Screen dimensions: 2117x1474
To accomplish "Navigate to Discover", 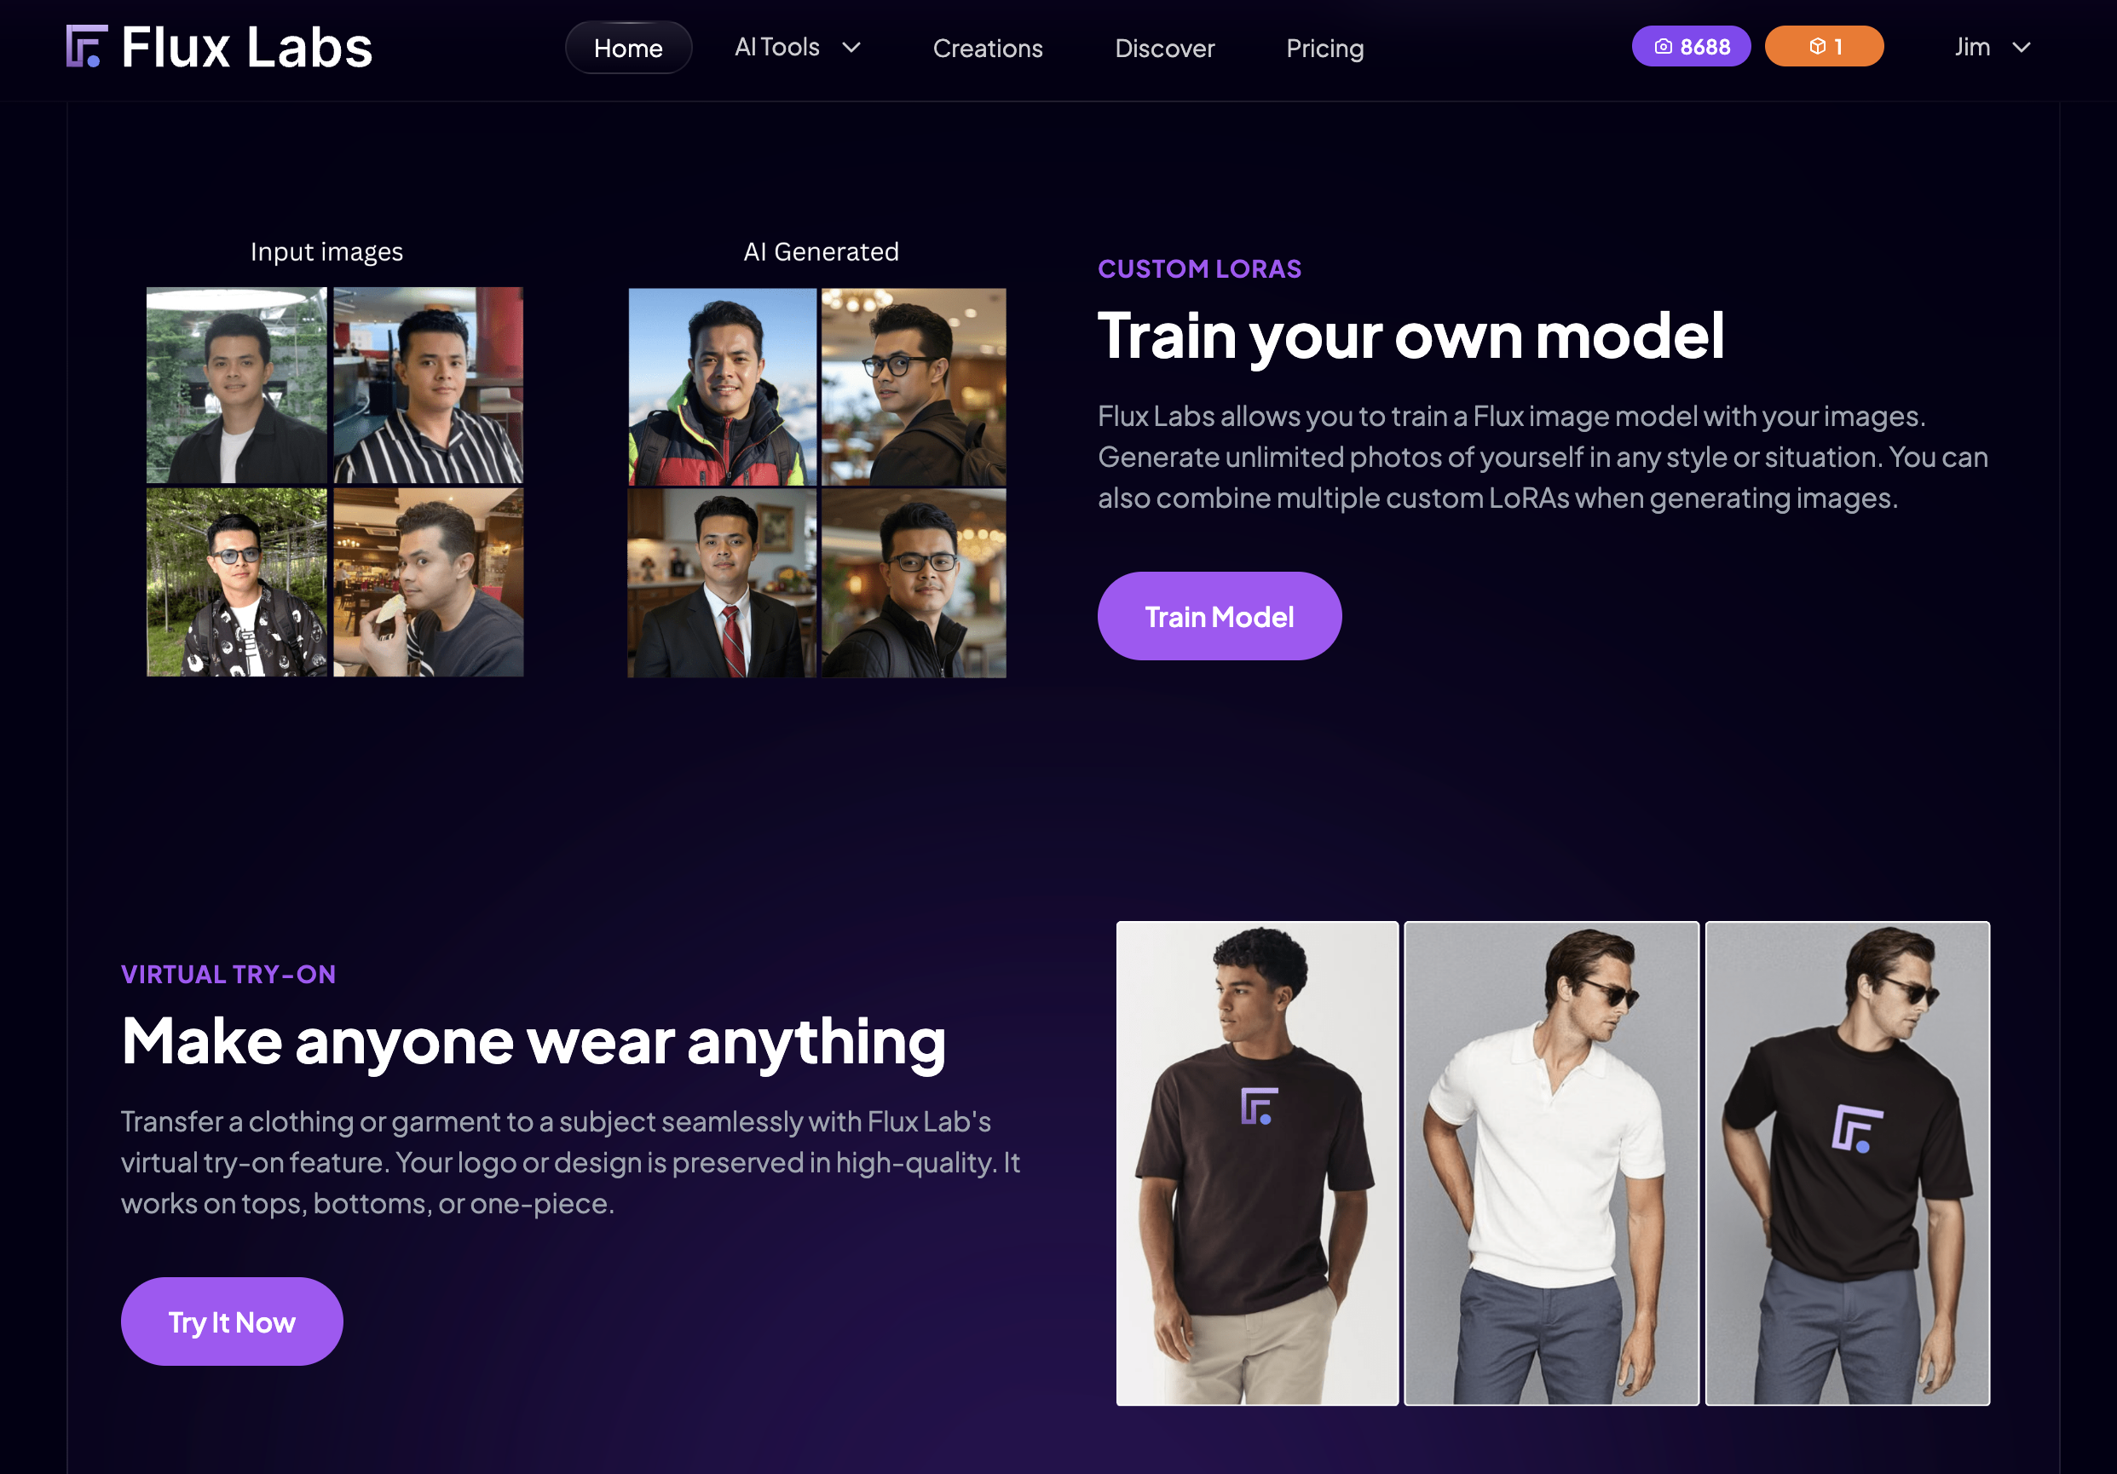I will pyautogui.click(x=1163, y=48).
